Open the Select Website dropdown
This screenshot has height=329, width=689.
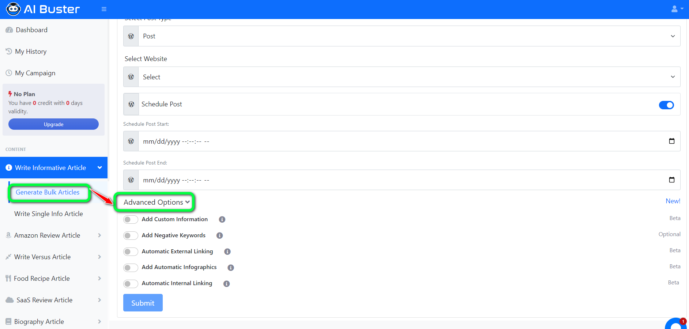[409, 77]
